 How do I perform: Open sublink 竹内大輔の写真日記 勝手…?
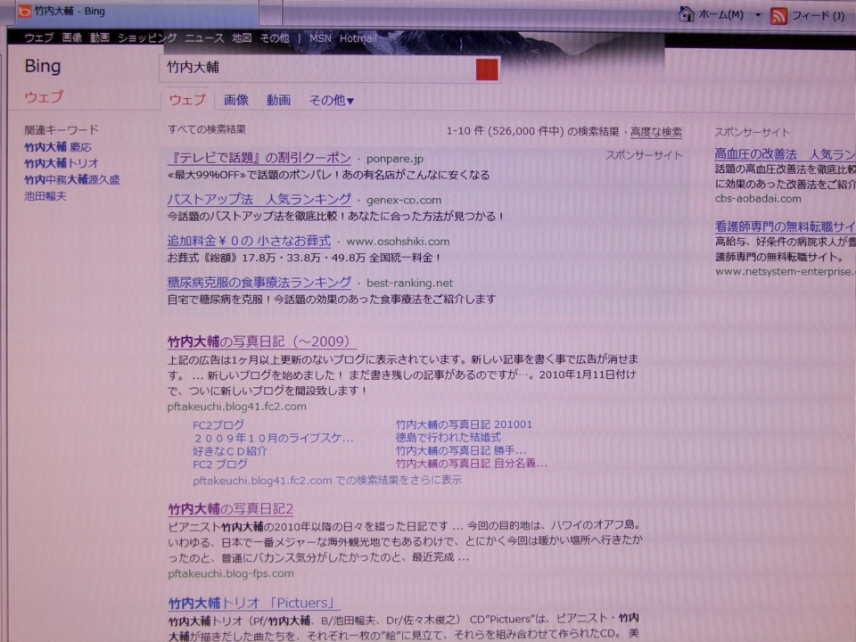pyautogui.click(x=461, y=450)
